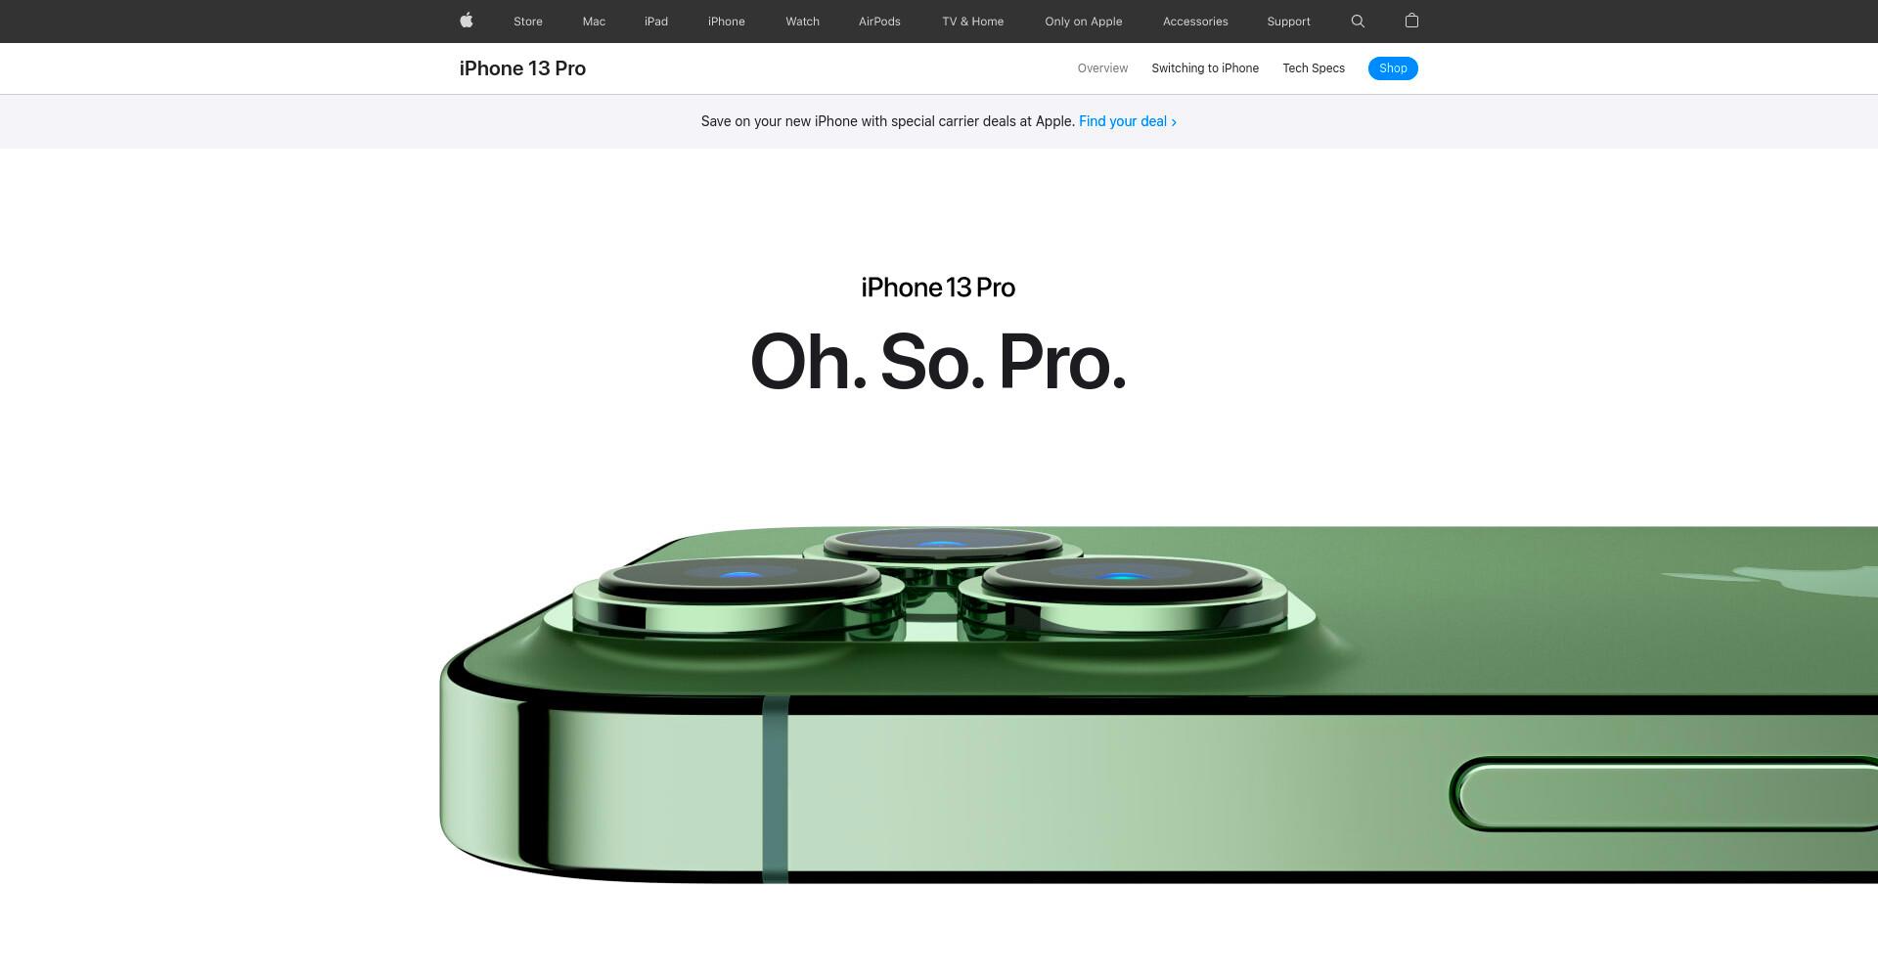Viewport: 1878px width, 976px height.
Task: Open TV & Home navigation item
Action: tap(973, 22)
